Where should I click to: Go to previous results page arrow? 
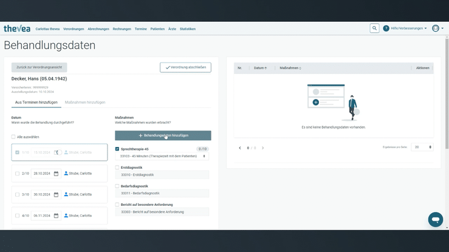coord(240,148)
